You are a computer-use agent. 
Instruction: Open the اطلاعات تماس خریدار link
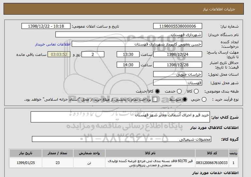pos(53,44)
